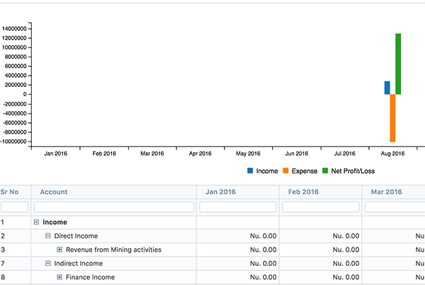425x285 pixels.
Task: Select Revenue from Mining activities text
Action: tap(113, 250)
